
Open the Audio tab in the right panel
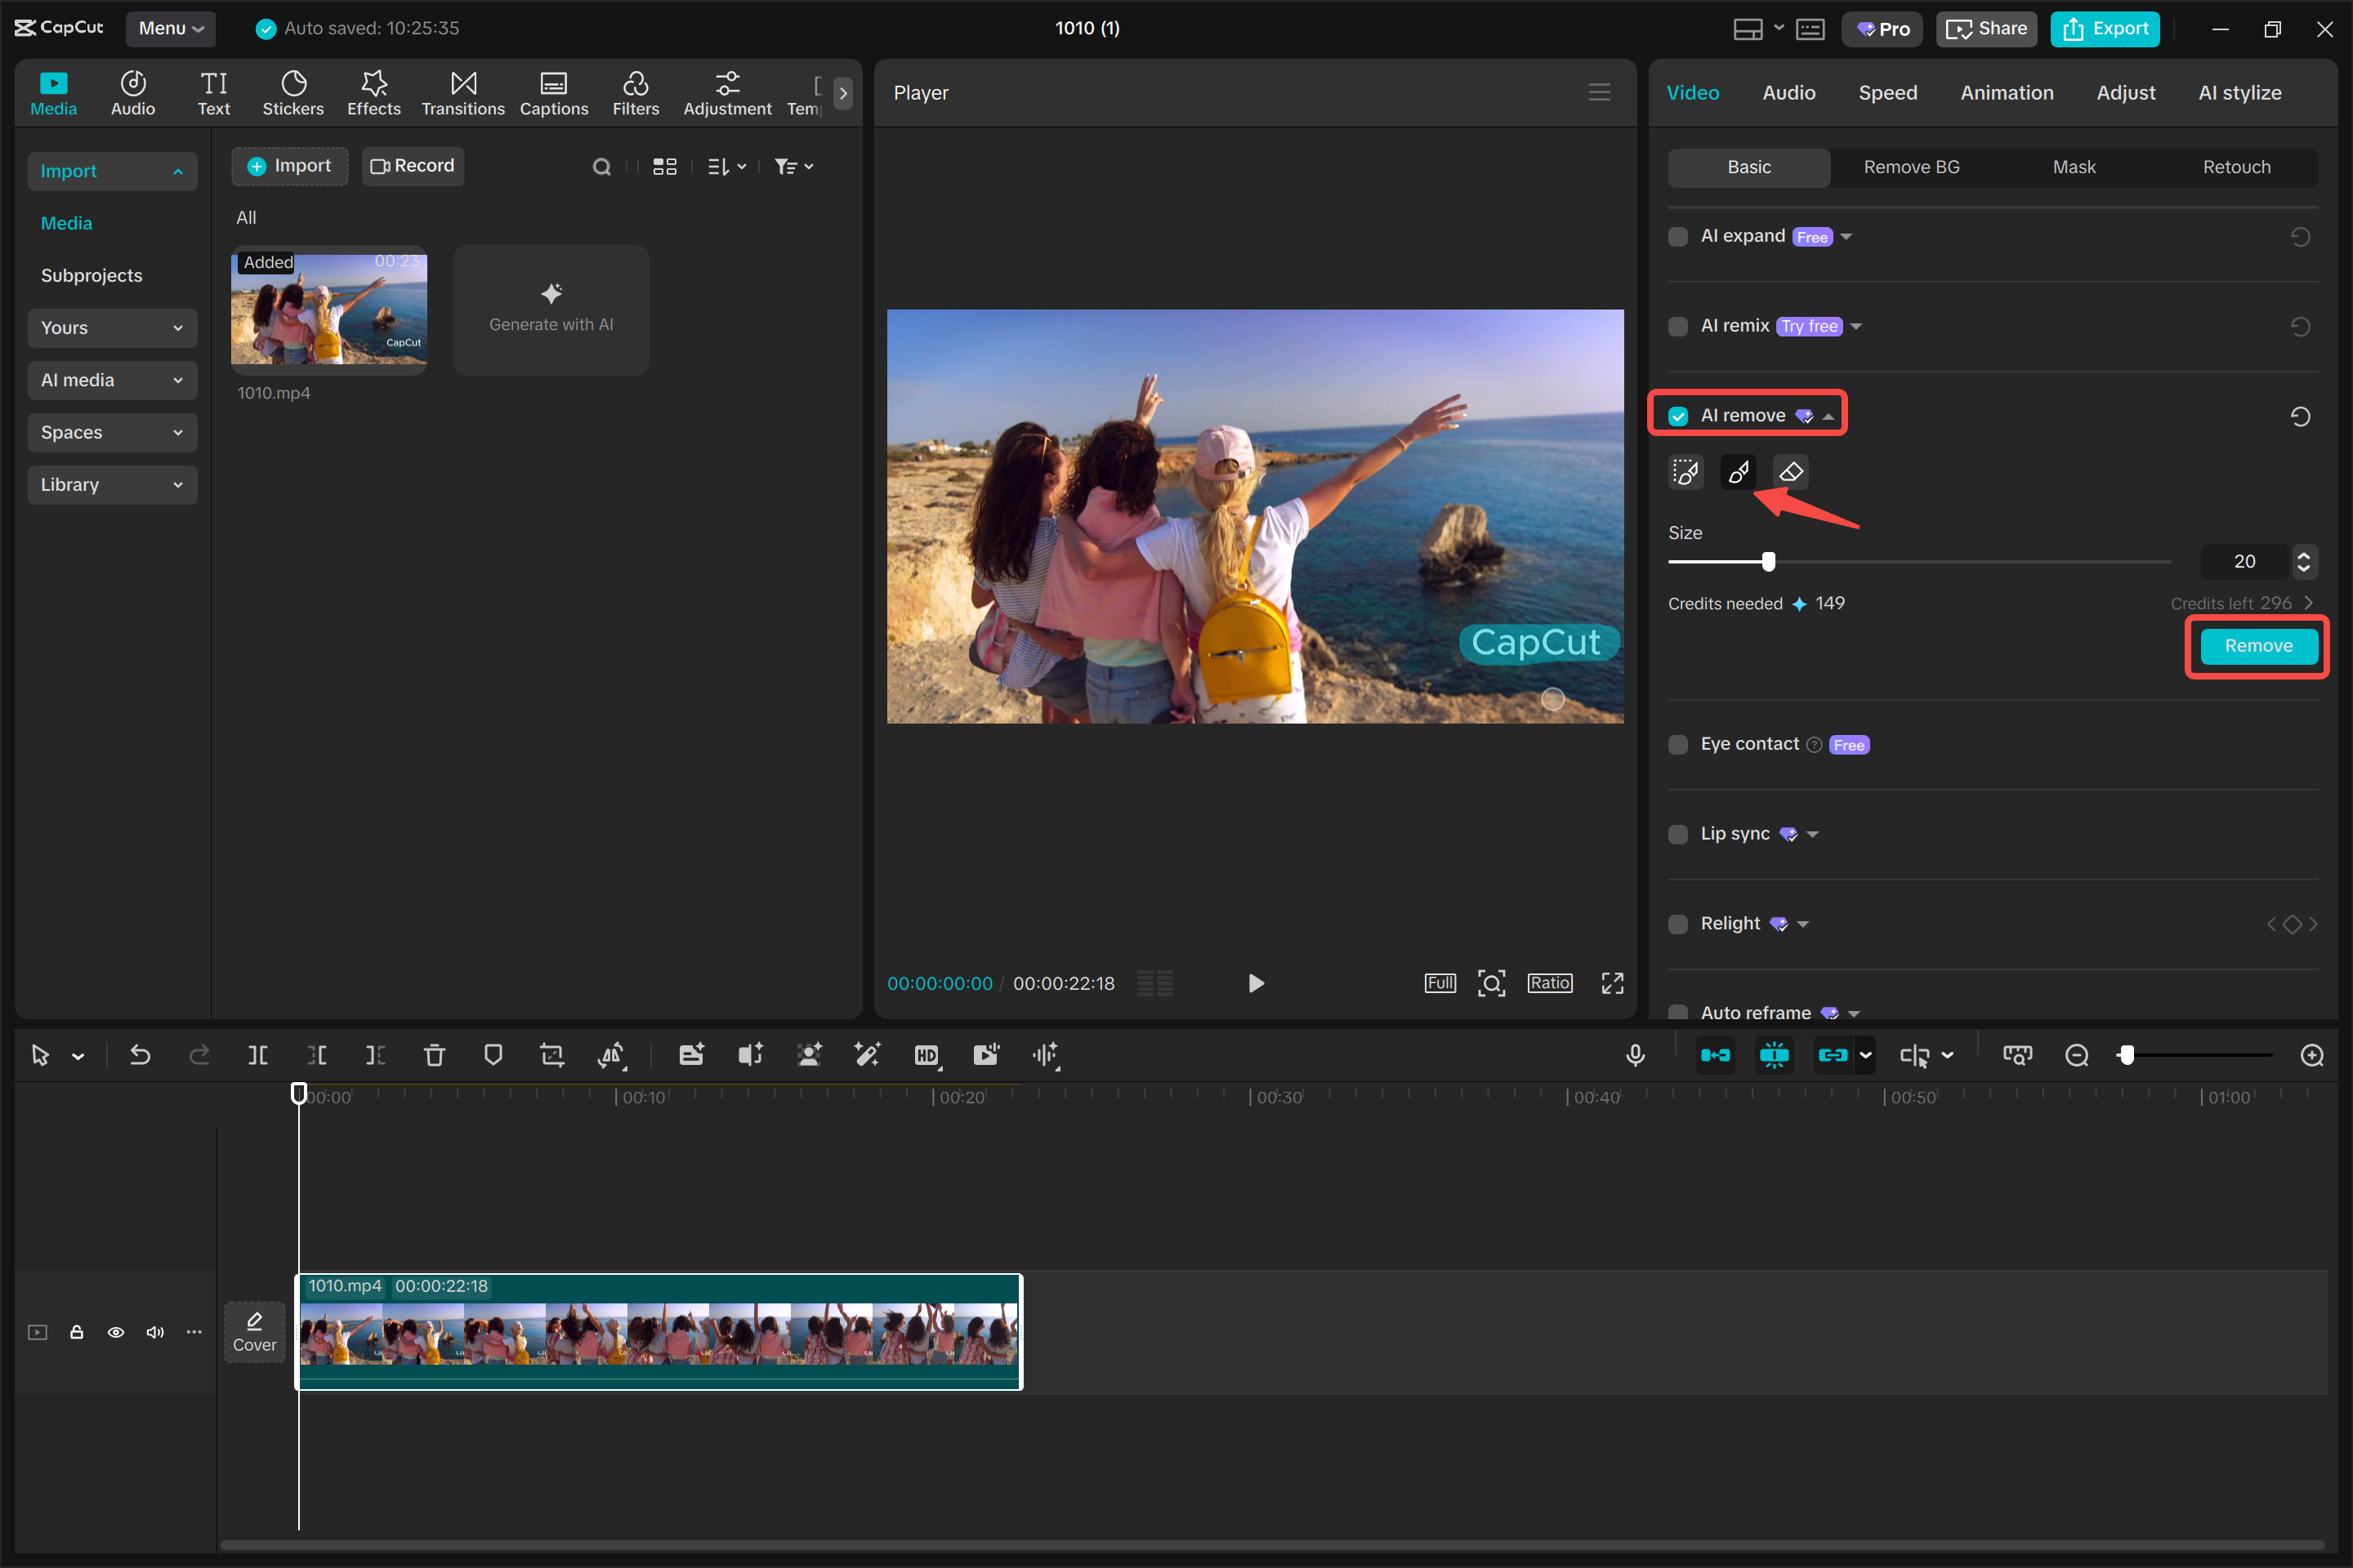pyautogui.click(x=1788, y=92)
